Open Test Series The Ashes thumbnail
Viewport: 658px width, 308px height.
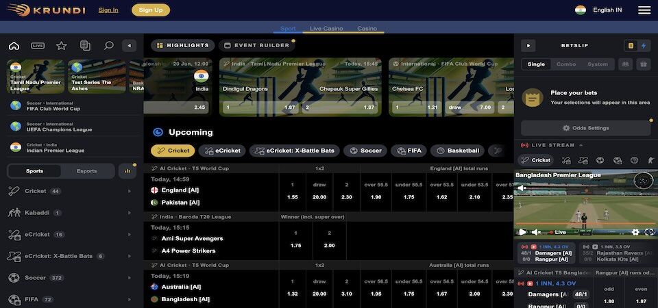click(x=97, y=76)
